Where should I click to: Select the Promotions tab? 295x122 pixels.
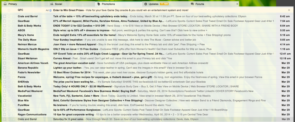[118, 4]
